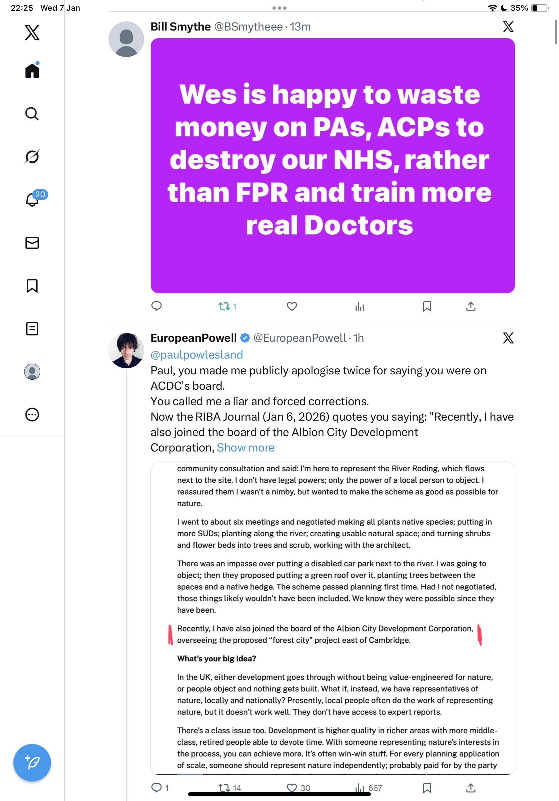Viewport: 559px width, 801px height.
Task: Open More options circle menu in sidebar
Action: point(32,415)
